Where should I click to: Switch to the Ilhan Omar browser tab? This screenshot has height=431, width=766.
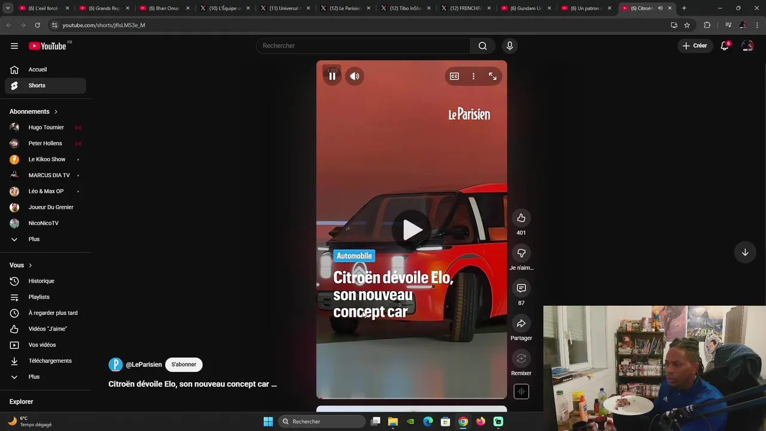(164, 8)
